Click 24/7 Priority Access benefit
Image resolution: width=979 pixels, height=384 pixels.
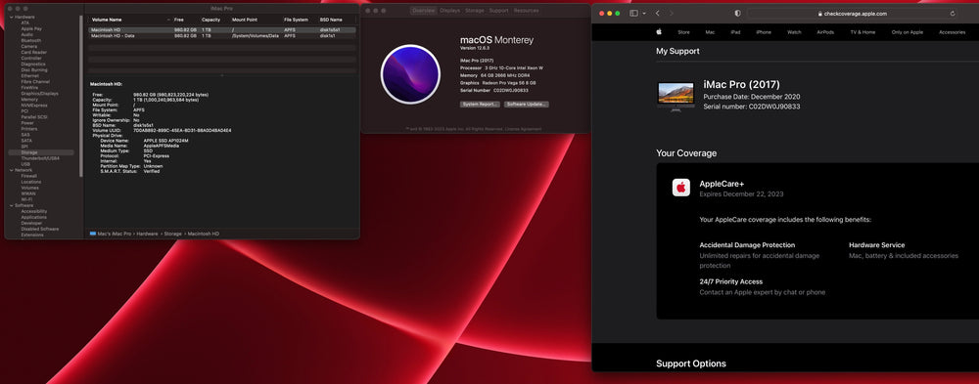pyautogui.click(x=731, y=281)
